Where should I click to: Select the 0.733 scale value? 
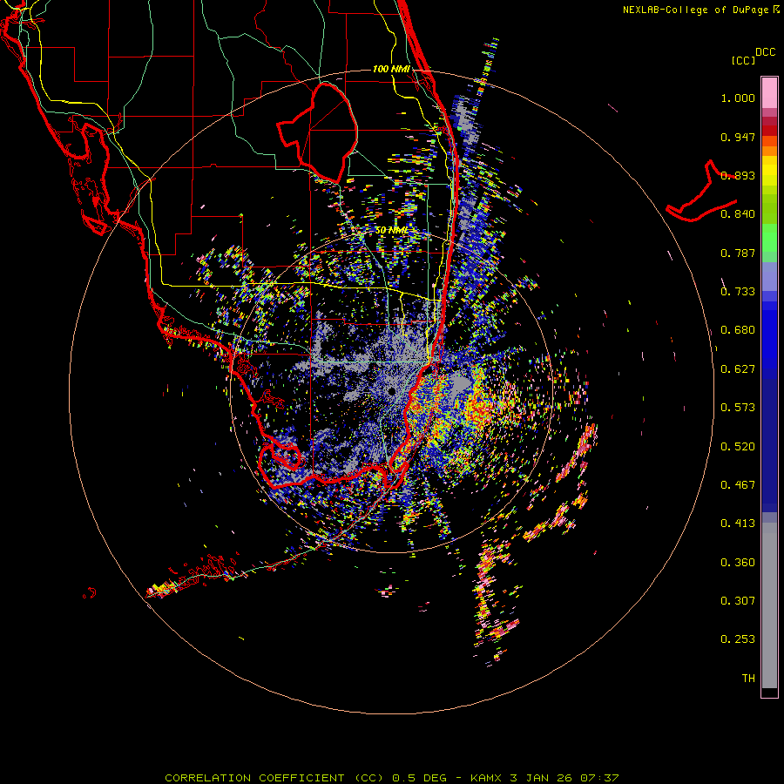[738, 292]
